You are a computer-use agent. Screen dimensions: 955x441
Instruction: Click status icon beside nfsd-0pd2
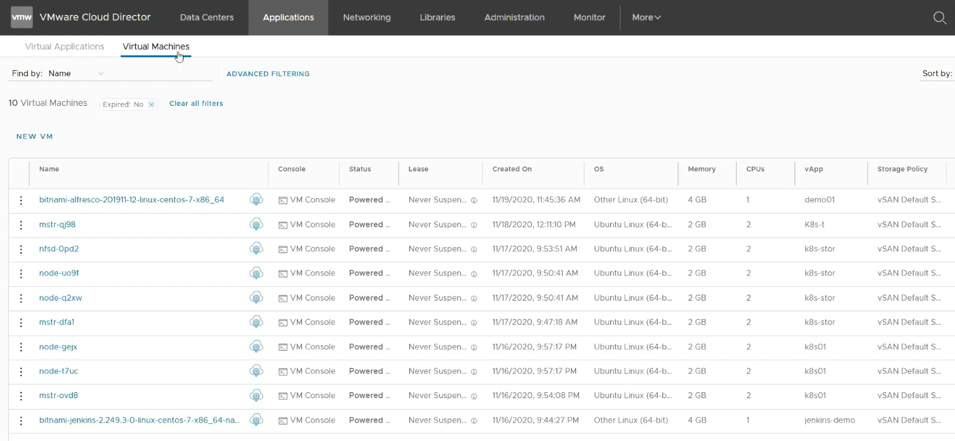[x=256, y=249]
